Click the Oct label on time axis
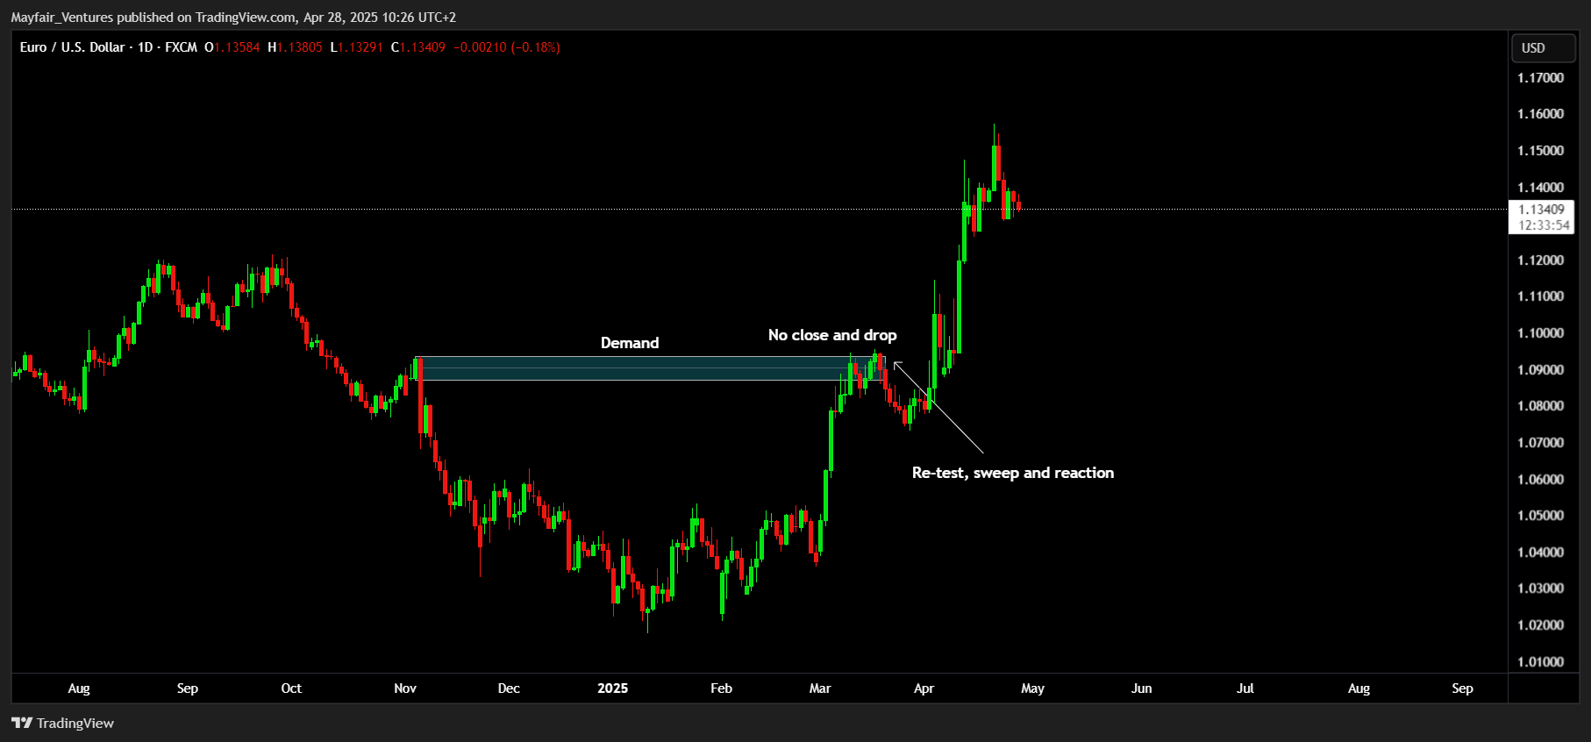1591x742 pixels. (x=291, y=688)
